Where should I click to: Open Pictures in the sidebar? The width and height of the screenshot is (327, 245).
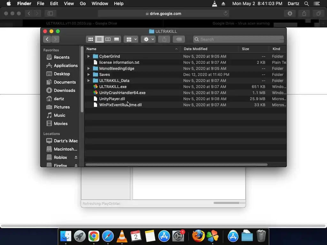pyautogui.click(x=62, y=107)
